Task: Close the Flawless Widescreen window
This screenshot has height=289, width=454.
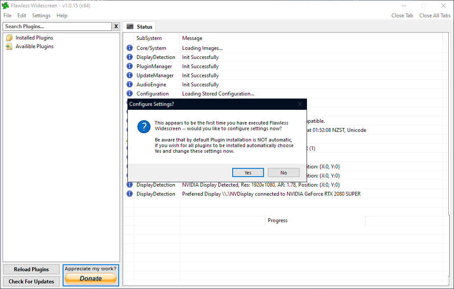Action: pyautogui.click(x=443, y=6)
